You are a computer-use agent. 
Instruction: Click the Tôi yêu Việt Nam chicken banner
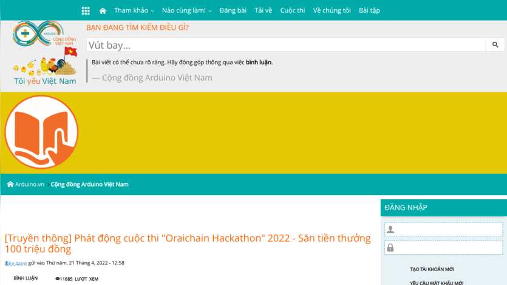45,66
